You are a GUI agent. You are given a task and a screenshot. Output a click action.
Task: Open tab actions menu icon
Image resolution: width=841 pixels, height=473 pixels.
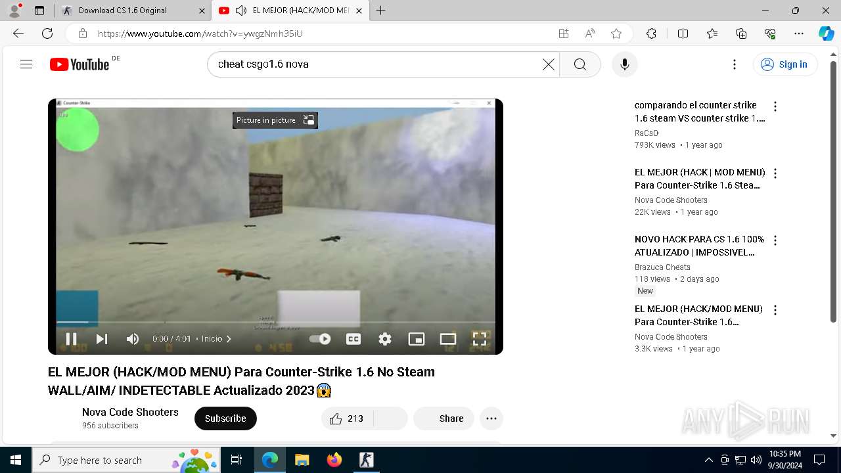[39, 11]
